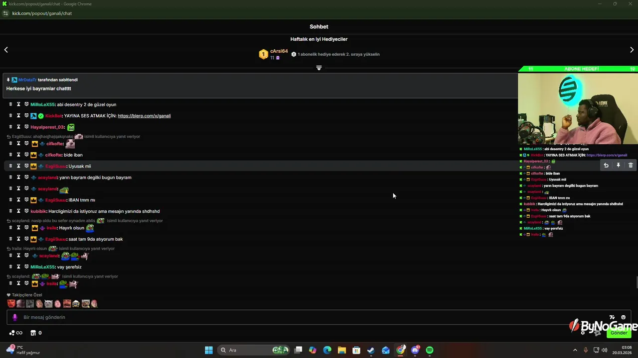Ban Hayalperest_03 using the shield icon
This screenshot has width=638, height=358.
coord(26,127)
